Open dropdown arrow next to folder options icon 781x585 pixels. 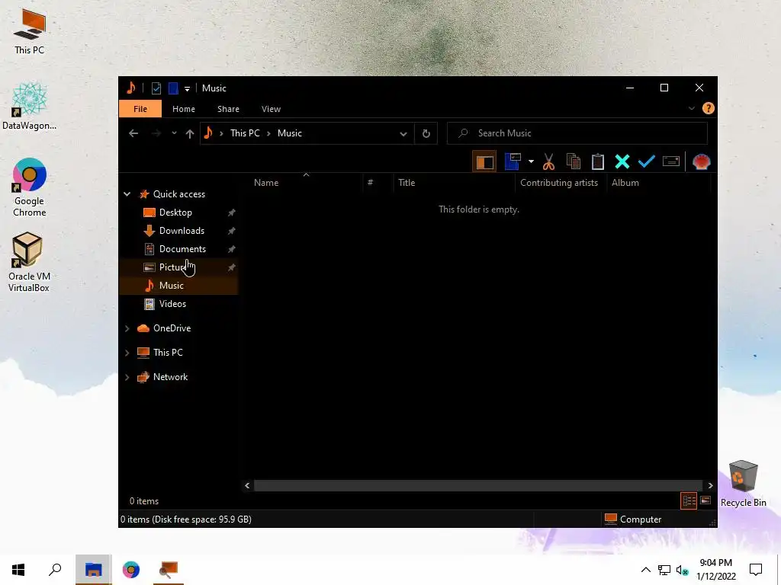click(x=531, y=161)
